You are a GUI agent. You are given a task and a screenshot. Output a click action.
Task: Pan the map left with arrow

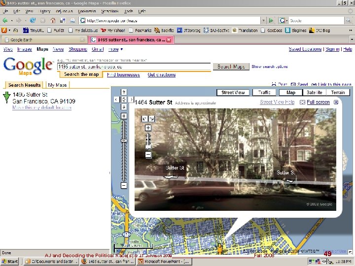pos(116,100)
